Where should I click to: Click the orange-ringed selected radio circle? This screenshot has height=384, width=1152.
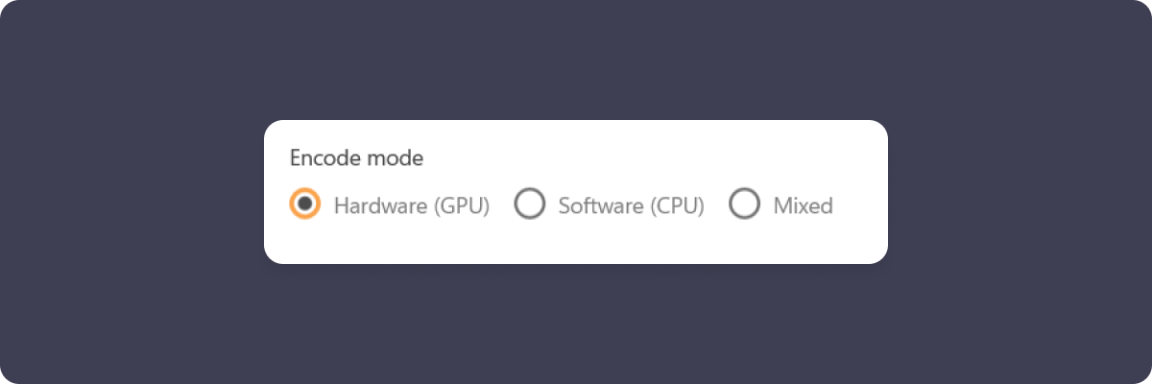304,204
